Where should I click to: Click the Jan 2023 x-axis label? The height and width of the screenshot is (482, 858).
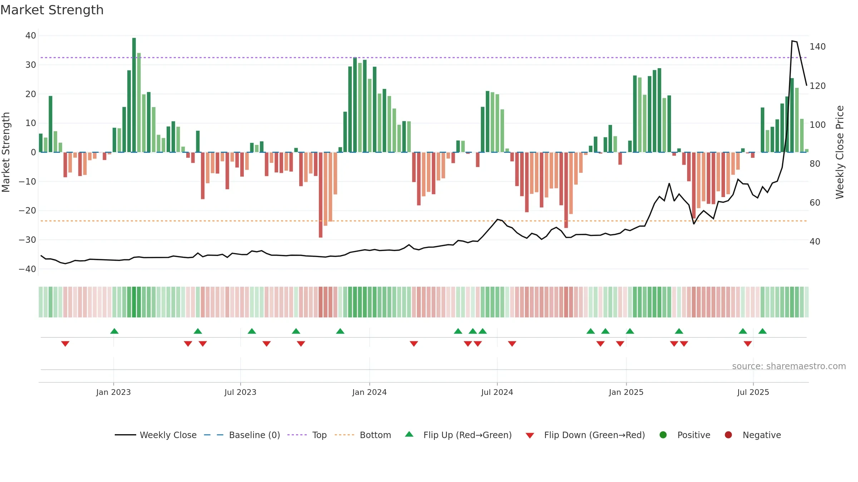(113, 392)
